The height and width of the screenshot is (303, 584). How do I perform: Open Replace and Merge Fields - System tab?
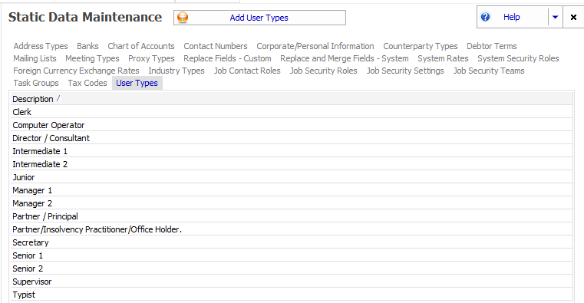click(x=345, y=58)
